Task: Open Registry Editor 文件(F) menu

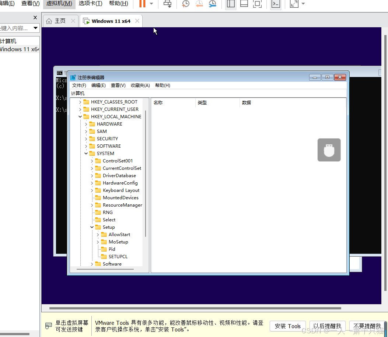Action: (x=79, y=85)
